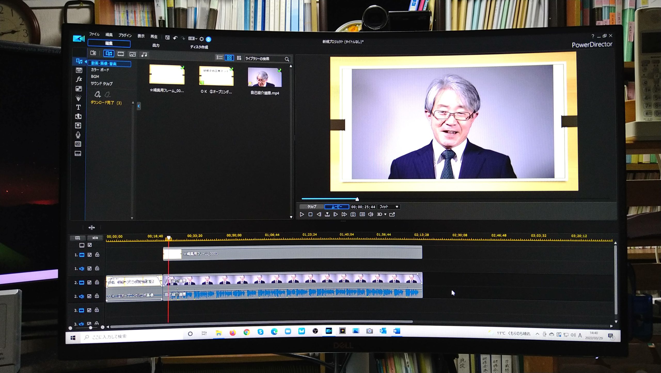Select 自己紹介遠膳.mp4 thumbnail in library

click(x=265, y=77)
